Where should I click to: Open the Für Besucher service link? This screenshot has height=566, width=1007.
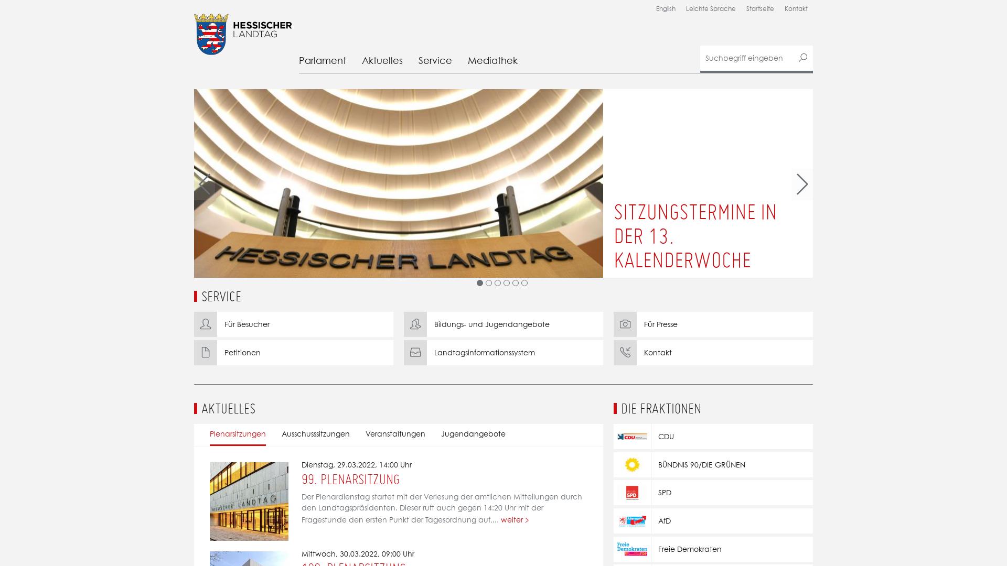tap(294, 324)
